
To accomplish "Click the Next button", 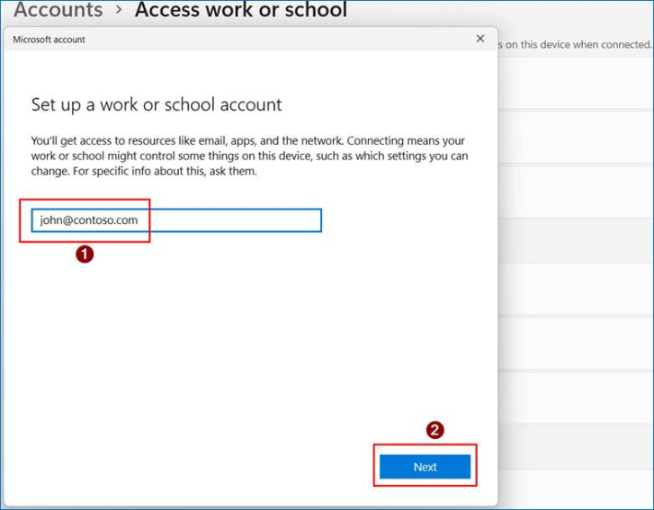I will tap(425, 467).
